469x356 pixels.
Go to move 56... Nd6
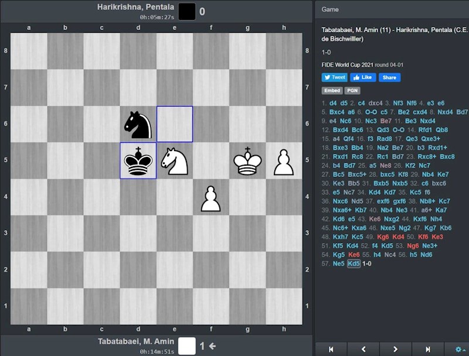(426, 255)
